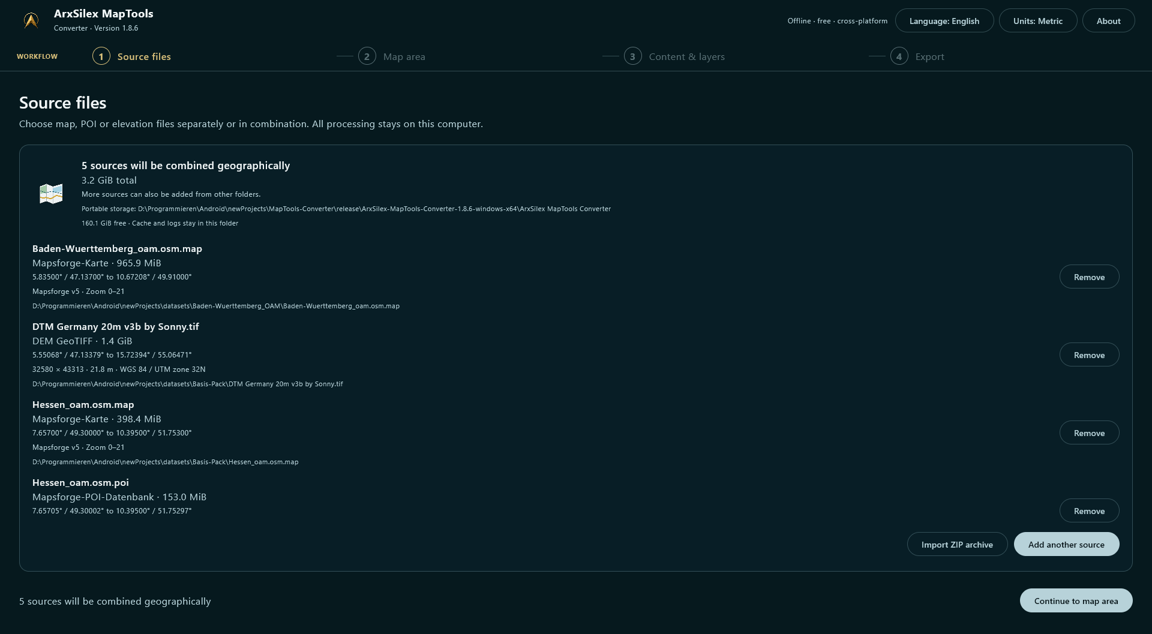
Task: Click 'Mapsforge-Karte · 398.4 MiB' text
Action: point(97,419)
